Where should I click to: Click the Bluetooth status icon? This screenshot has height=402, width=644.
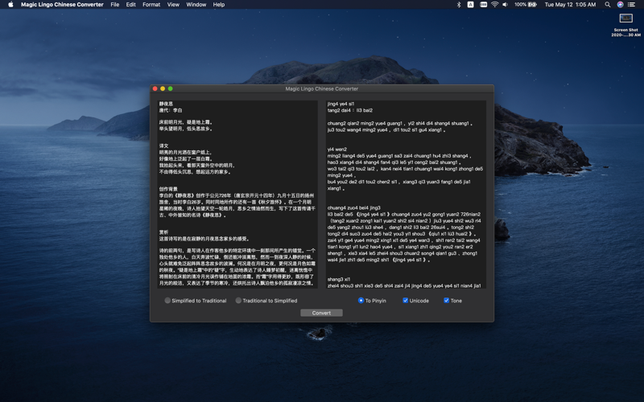click(x=459, y=5)
